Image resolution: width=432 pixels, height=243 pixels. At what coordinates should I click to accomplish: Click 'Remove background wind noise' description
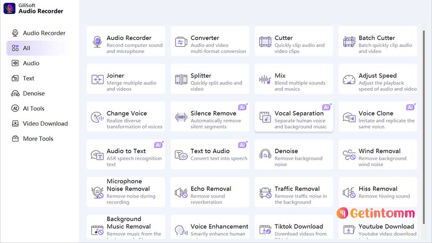tap(382, 162)
